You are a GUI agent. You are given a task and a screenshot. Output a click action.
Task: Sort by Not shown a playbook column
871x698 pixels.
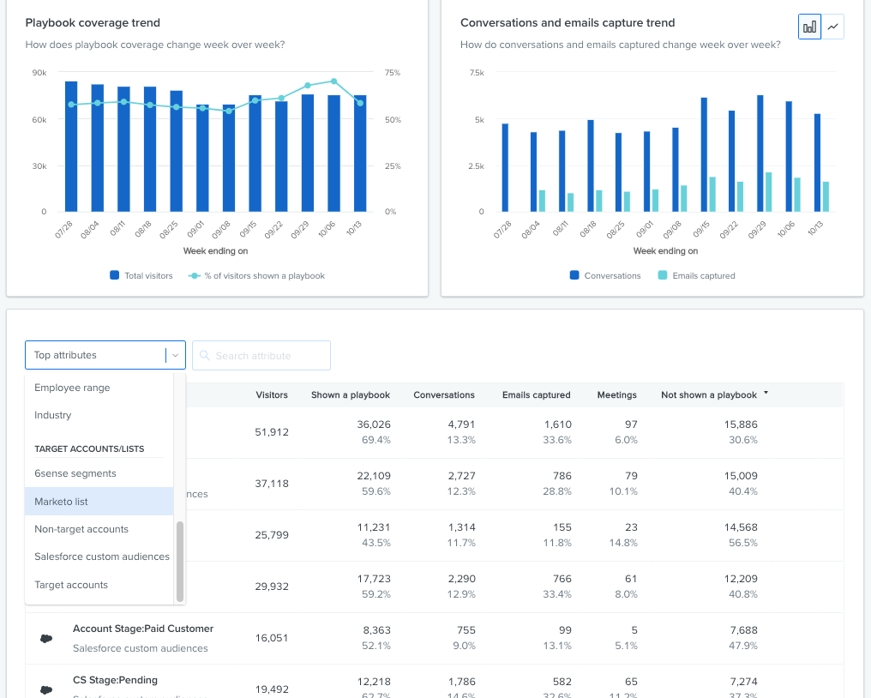(709, 394)
